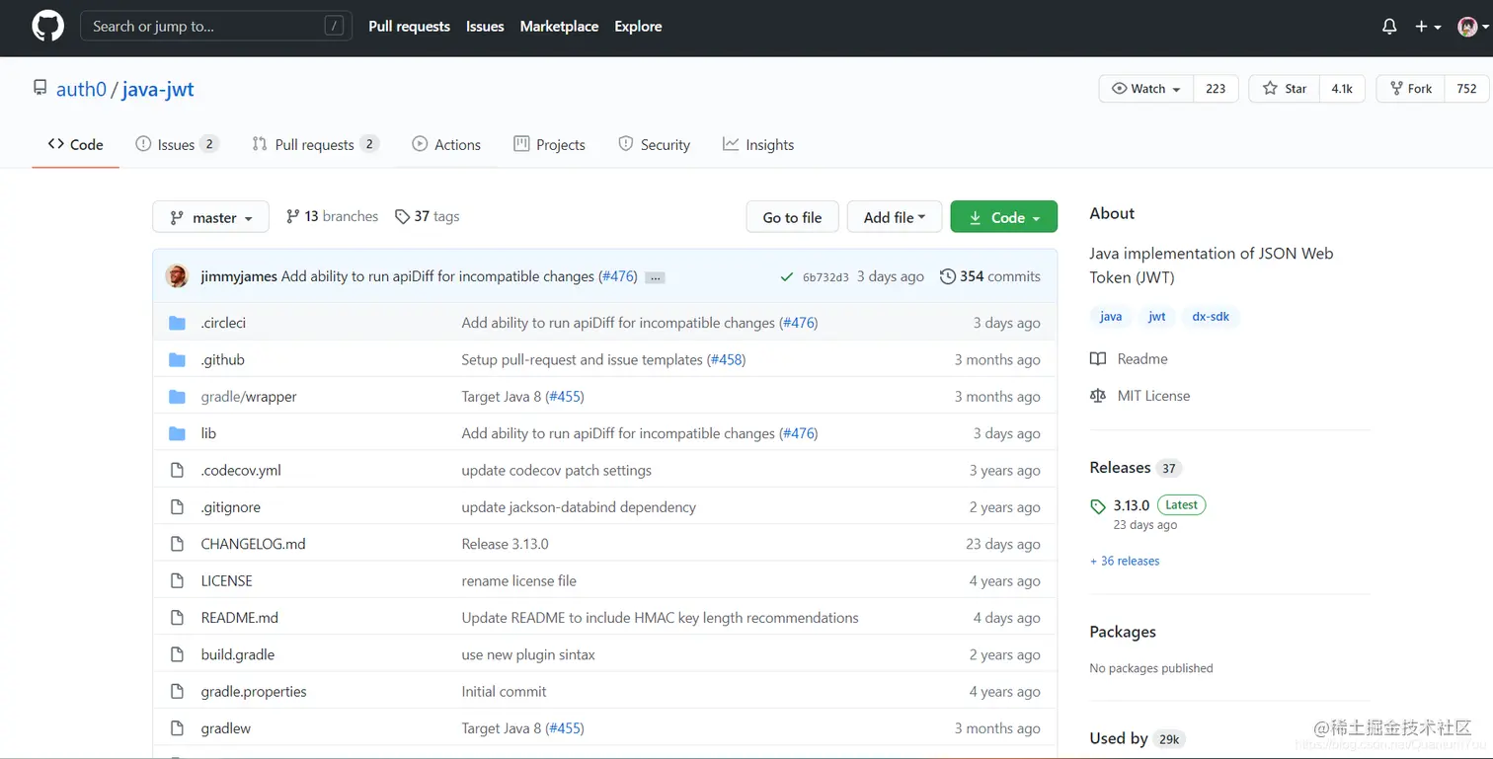
Task: Click the .circleci folder icon
Action: [x=178, y=323]
